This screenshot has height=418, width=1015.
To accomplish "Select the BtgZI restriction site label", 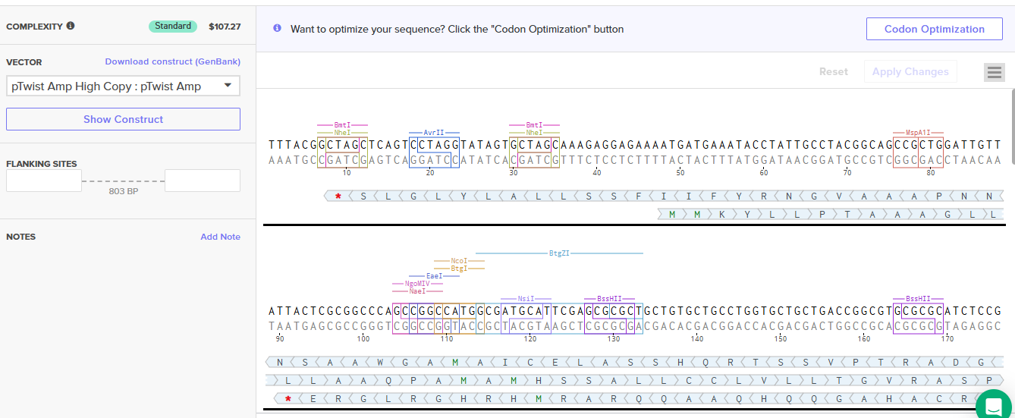I will (x=559, y=253).
